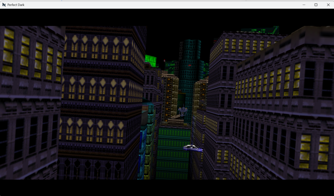Screen dimensions: 334x196
Task: Click the black letterbox bar below the cutscene
Action: tap(167, 187)
